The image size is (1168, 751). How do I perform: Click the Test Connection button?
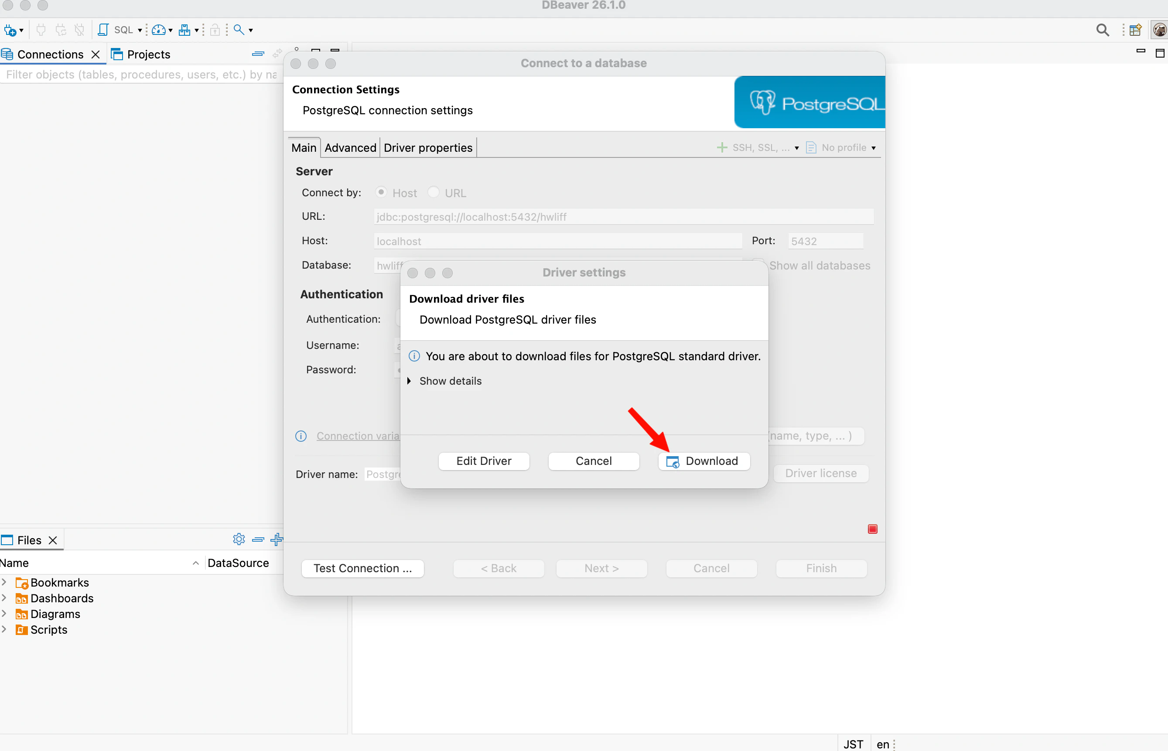click(362, 568)
